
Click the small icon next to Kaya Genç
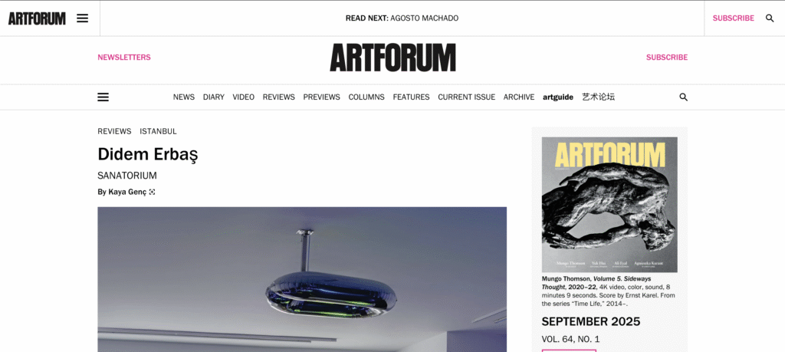[x=153, y=192]
